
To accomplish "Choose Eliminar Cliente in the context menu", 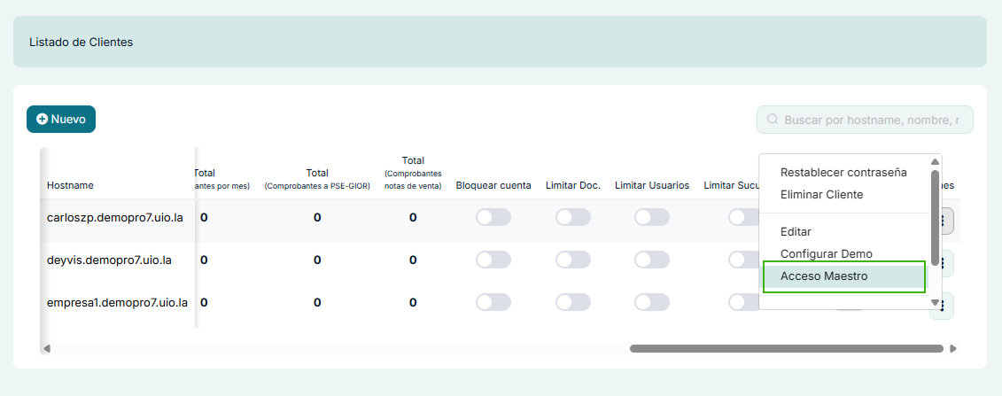I will point(821,194).
